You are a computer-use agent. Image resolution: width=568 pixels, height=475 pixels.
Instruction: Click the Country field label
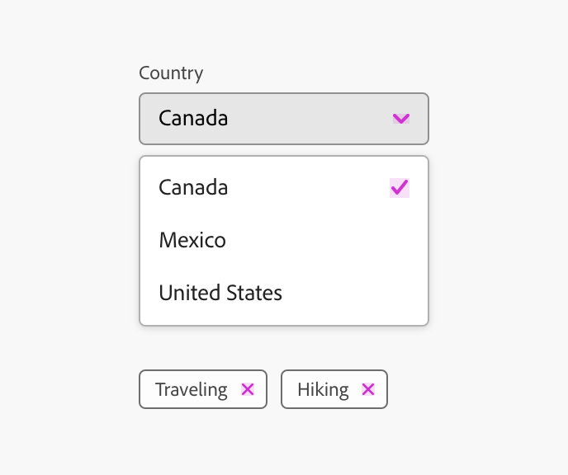171,73
